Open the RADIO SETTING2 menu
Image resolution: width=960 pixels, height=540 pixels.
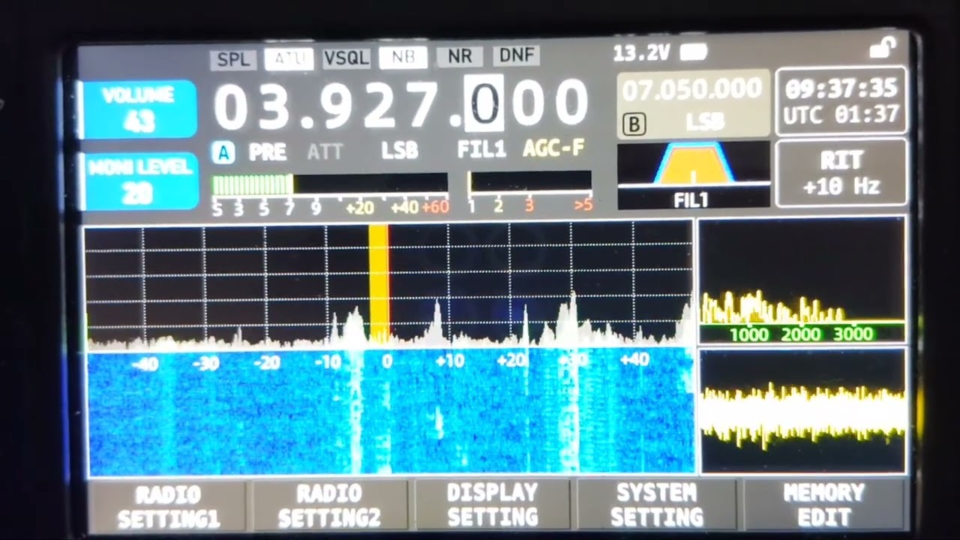(x=330, y=505)
